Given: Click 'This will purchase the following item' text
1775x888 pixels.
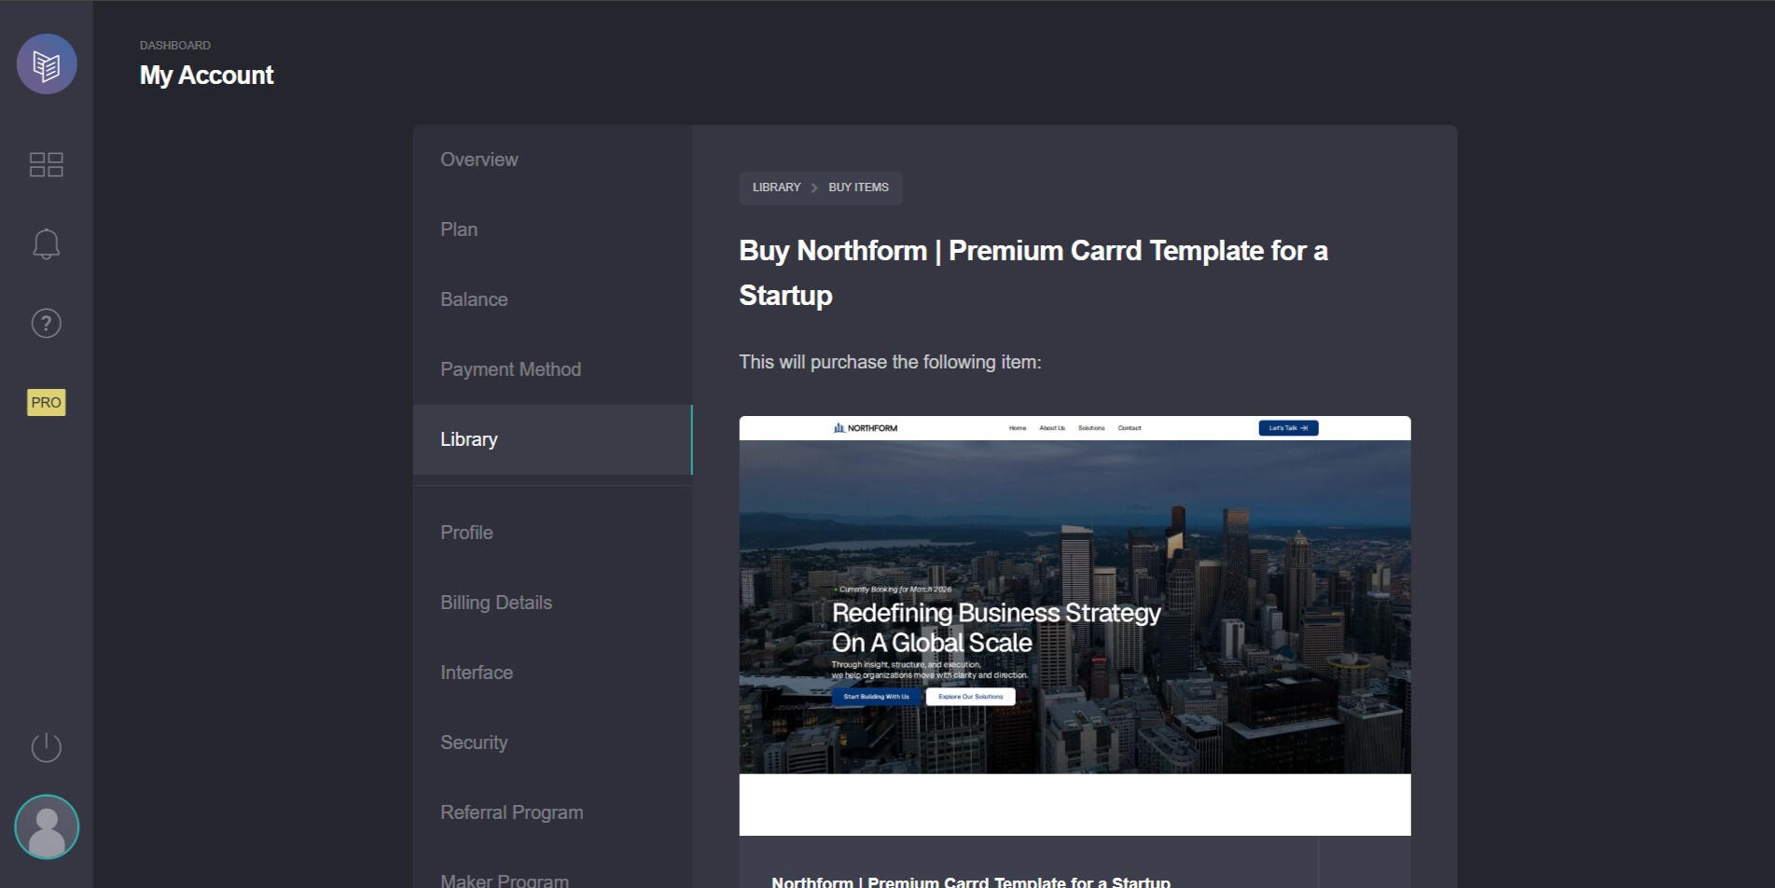Looking at the screenshot, I should pyautogui.click(x=890, y=362).
